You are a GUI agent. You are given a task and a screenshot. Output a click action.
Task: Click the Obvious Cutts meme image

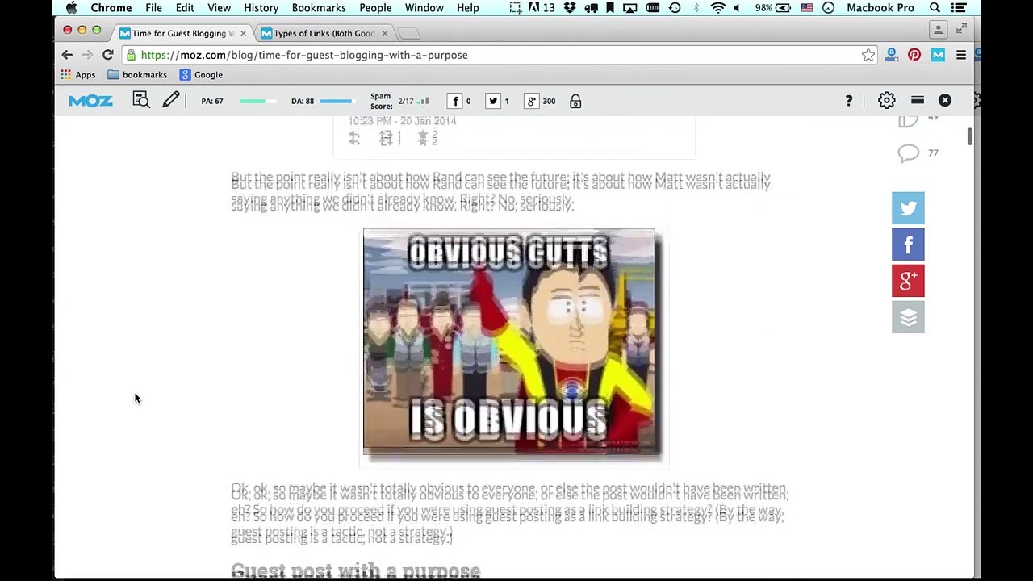pyautogui.click(x=509, y=342)
